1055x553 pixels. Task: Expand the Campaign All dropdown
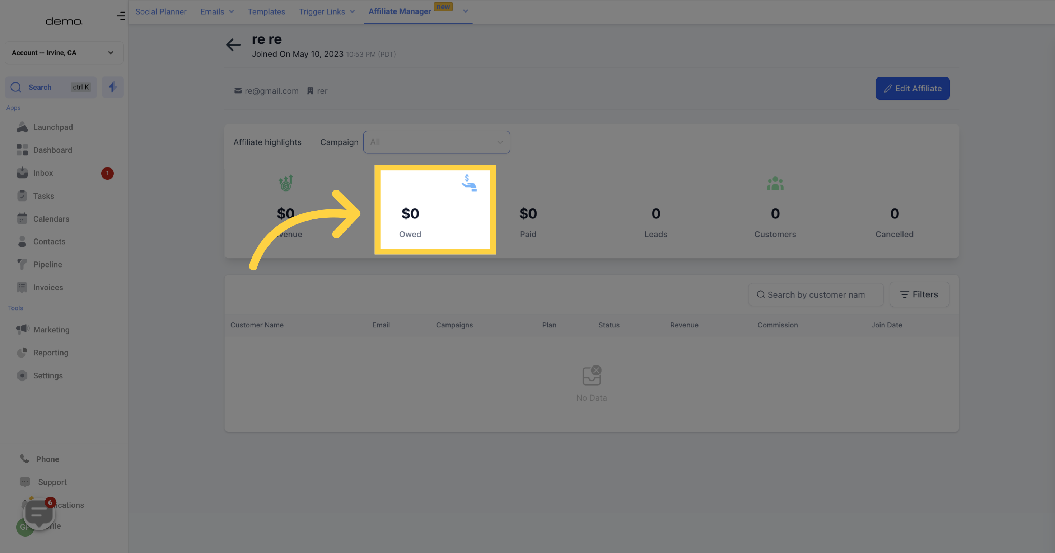(x=436, y=142)
